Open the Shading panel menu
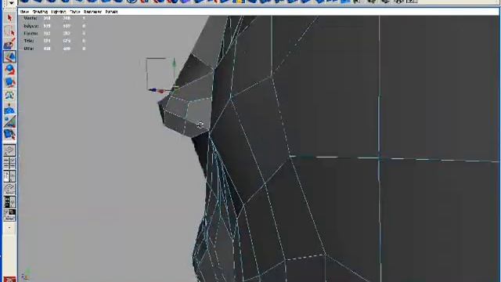Viewport: 501px width, 282px height. [40, 12]
